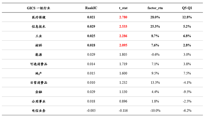The width and height of the screenshot is (204, 117).
Task: Click the factor_rtn value 28.0%
Action: tap(155, 17)
